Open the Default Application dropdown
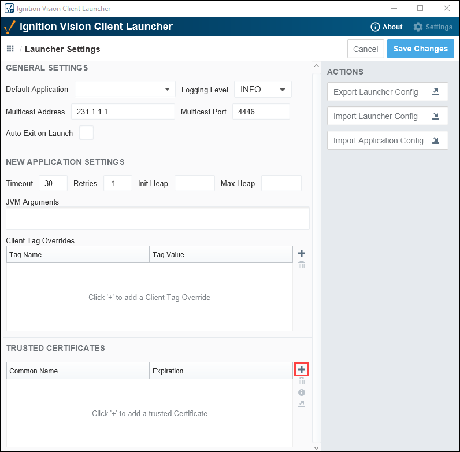 (125, 89)
